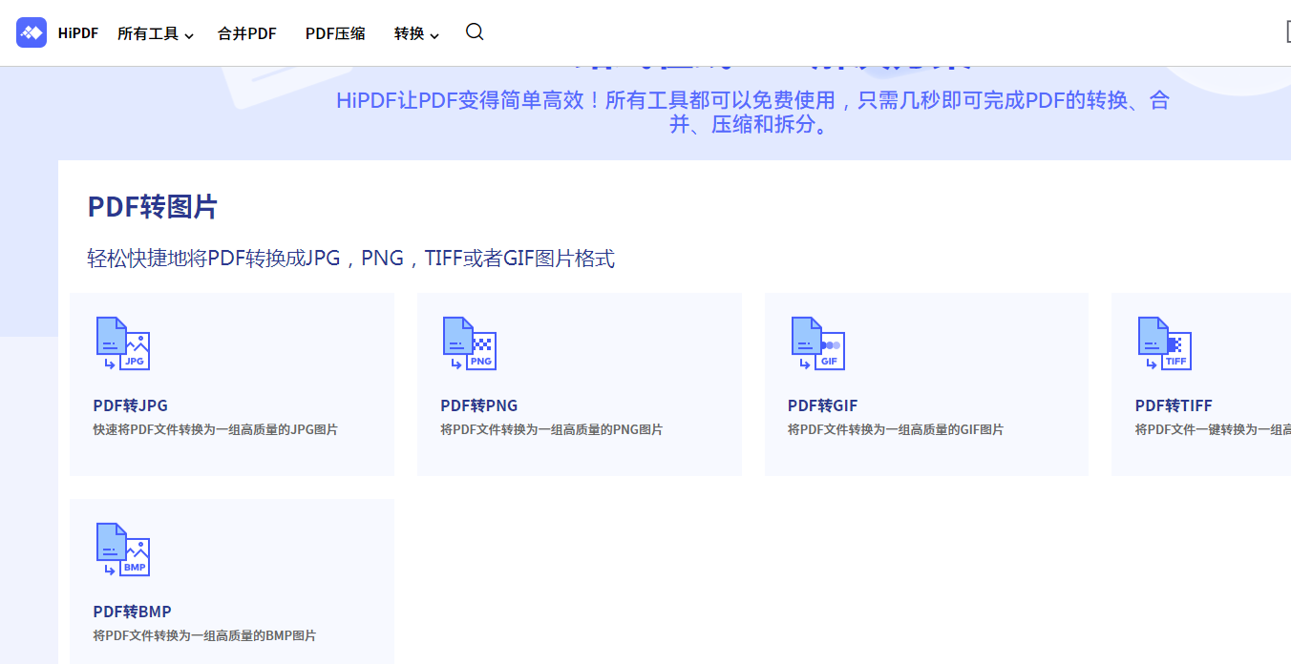1291x664 pixels.
Task: Click the PDF转JPG tool card
Action: (x=232, y=384)
